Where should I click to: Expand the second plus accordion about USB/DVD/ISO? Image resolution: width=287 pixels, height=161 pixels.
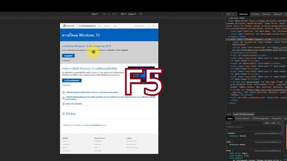point(64,98)
